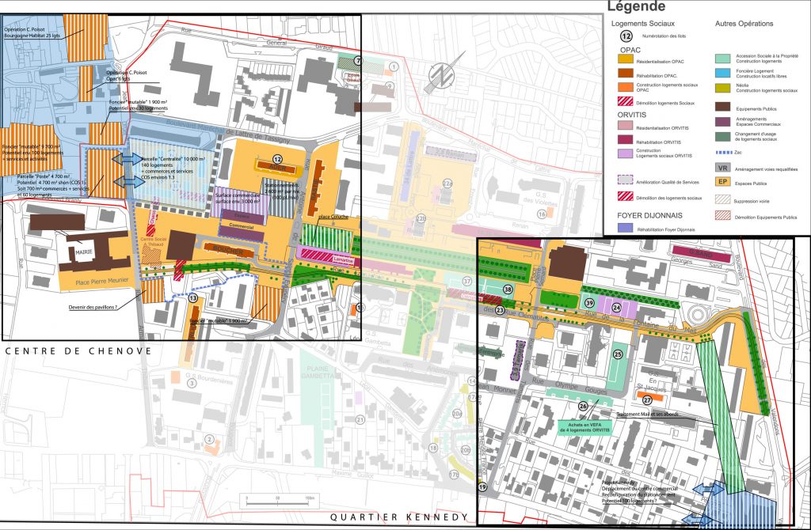Screen dimensions: 811x530
Task: Select Accession Sociale à la Propriété mint swatch
Action: [723, 59]
